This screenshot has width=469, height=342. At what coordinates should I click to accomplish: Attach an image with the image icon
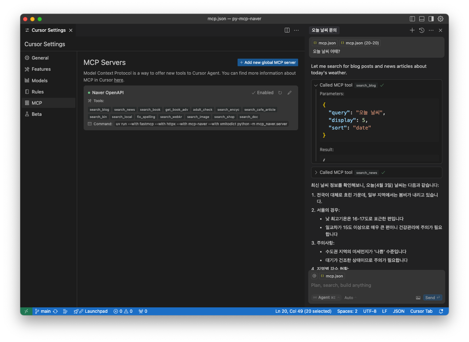pos(418,298)
